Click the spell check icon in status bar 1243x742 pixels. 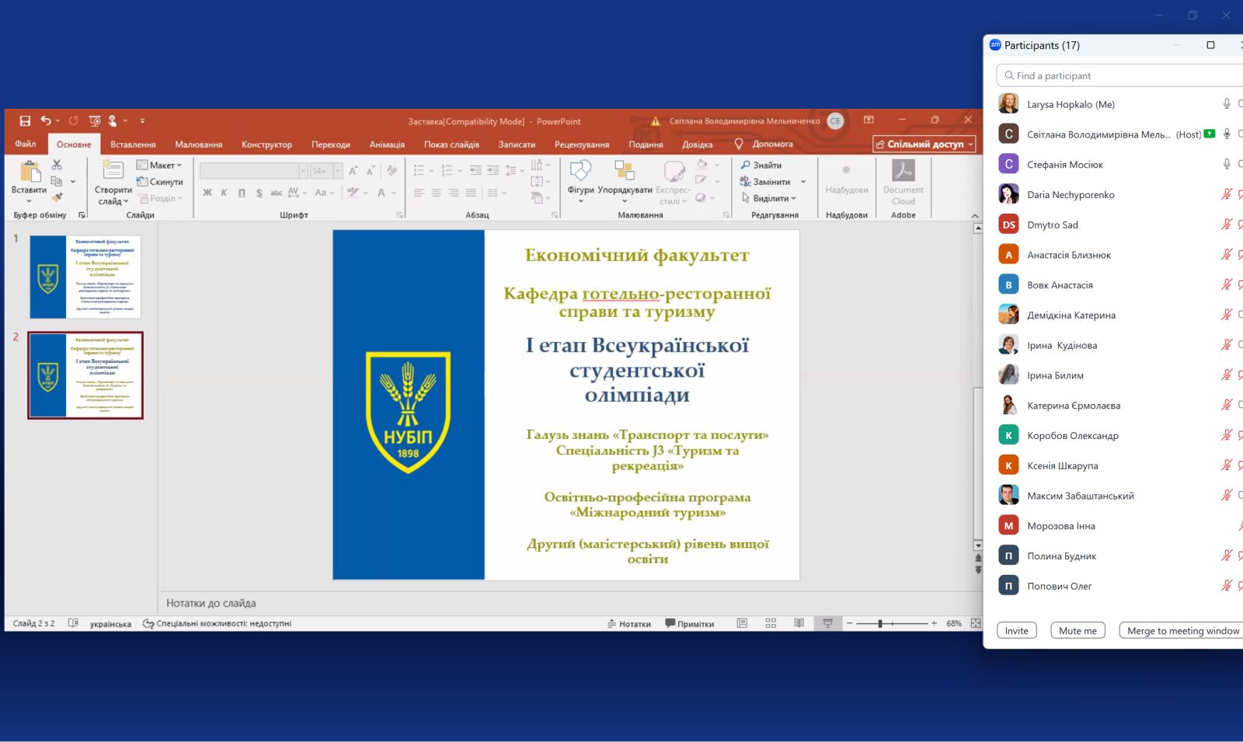point(73,624)
